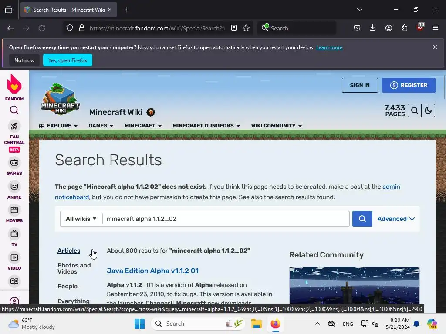Open the weather widget showing 63°F
446x334 pixels.
click(31, 324)
